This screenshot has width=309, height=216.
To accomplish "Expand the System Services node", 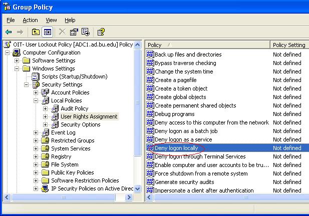I will pos(36,148).
